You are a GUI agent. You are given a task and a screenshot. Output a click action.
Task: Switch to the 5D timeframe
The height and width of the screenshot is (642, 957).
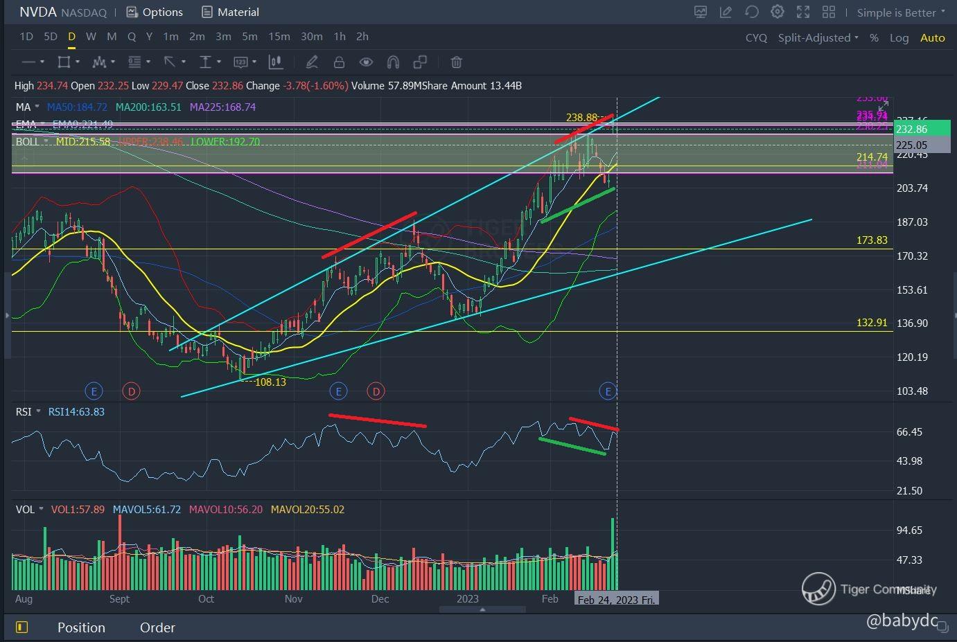51,37
